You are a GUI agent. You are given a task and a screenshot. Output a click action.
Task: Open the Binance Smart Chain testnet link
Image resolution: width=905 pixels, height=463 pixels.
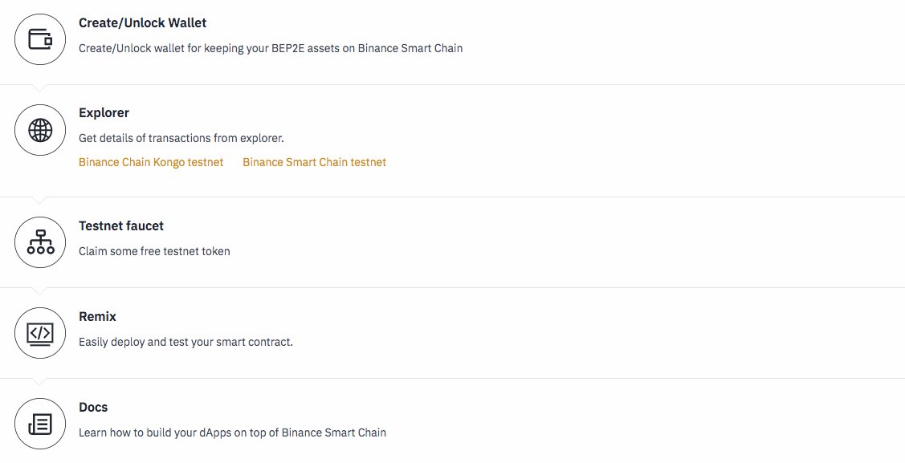point(314,162)
